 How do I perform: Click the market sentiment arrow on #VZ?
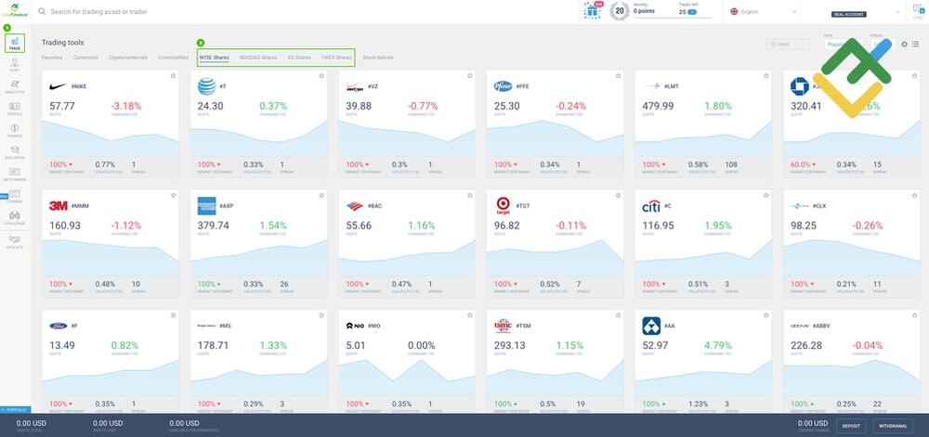(x=367, y=164)
